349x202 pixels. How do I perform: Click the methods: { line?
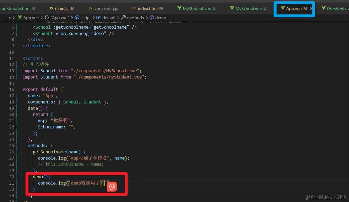[x=40, y=146]
